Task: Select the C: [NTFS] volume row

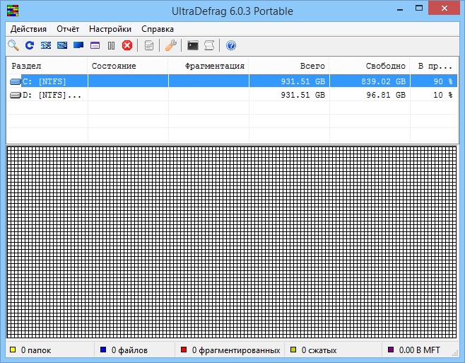Action: (x=232, y=81)
